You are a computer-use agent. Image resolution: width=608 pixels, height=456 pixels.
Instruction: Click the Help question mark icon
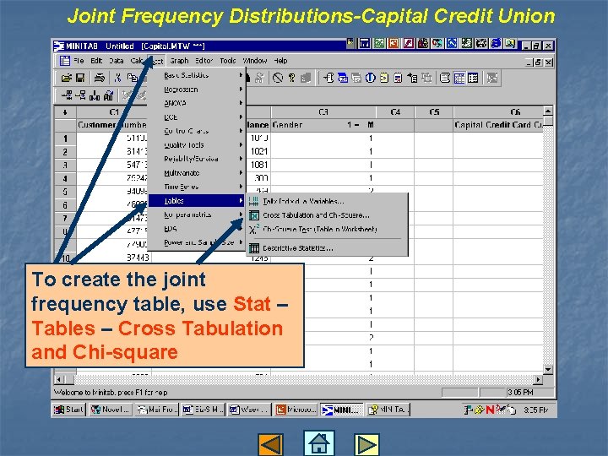(292, 78)
